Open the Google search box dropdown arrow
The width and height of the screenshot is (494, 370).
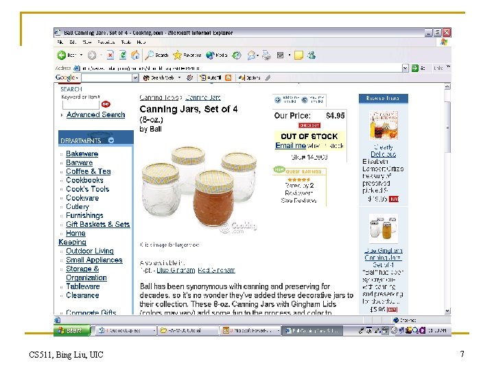(x=135, y=77)
